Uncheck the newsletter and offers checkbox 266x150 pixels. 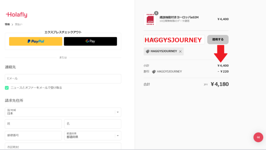click(7, 88)
